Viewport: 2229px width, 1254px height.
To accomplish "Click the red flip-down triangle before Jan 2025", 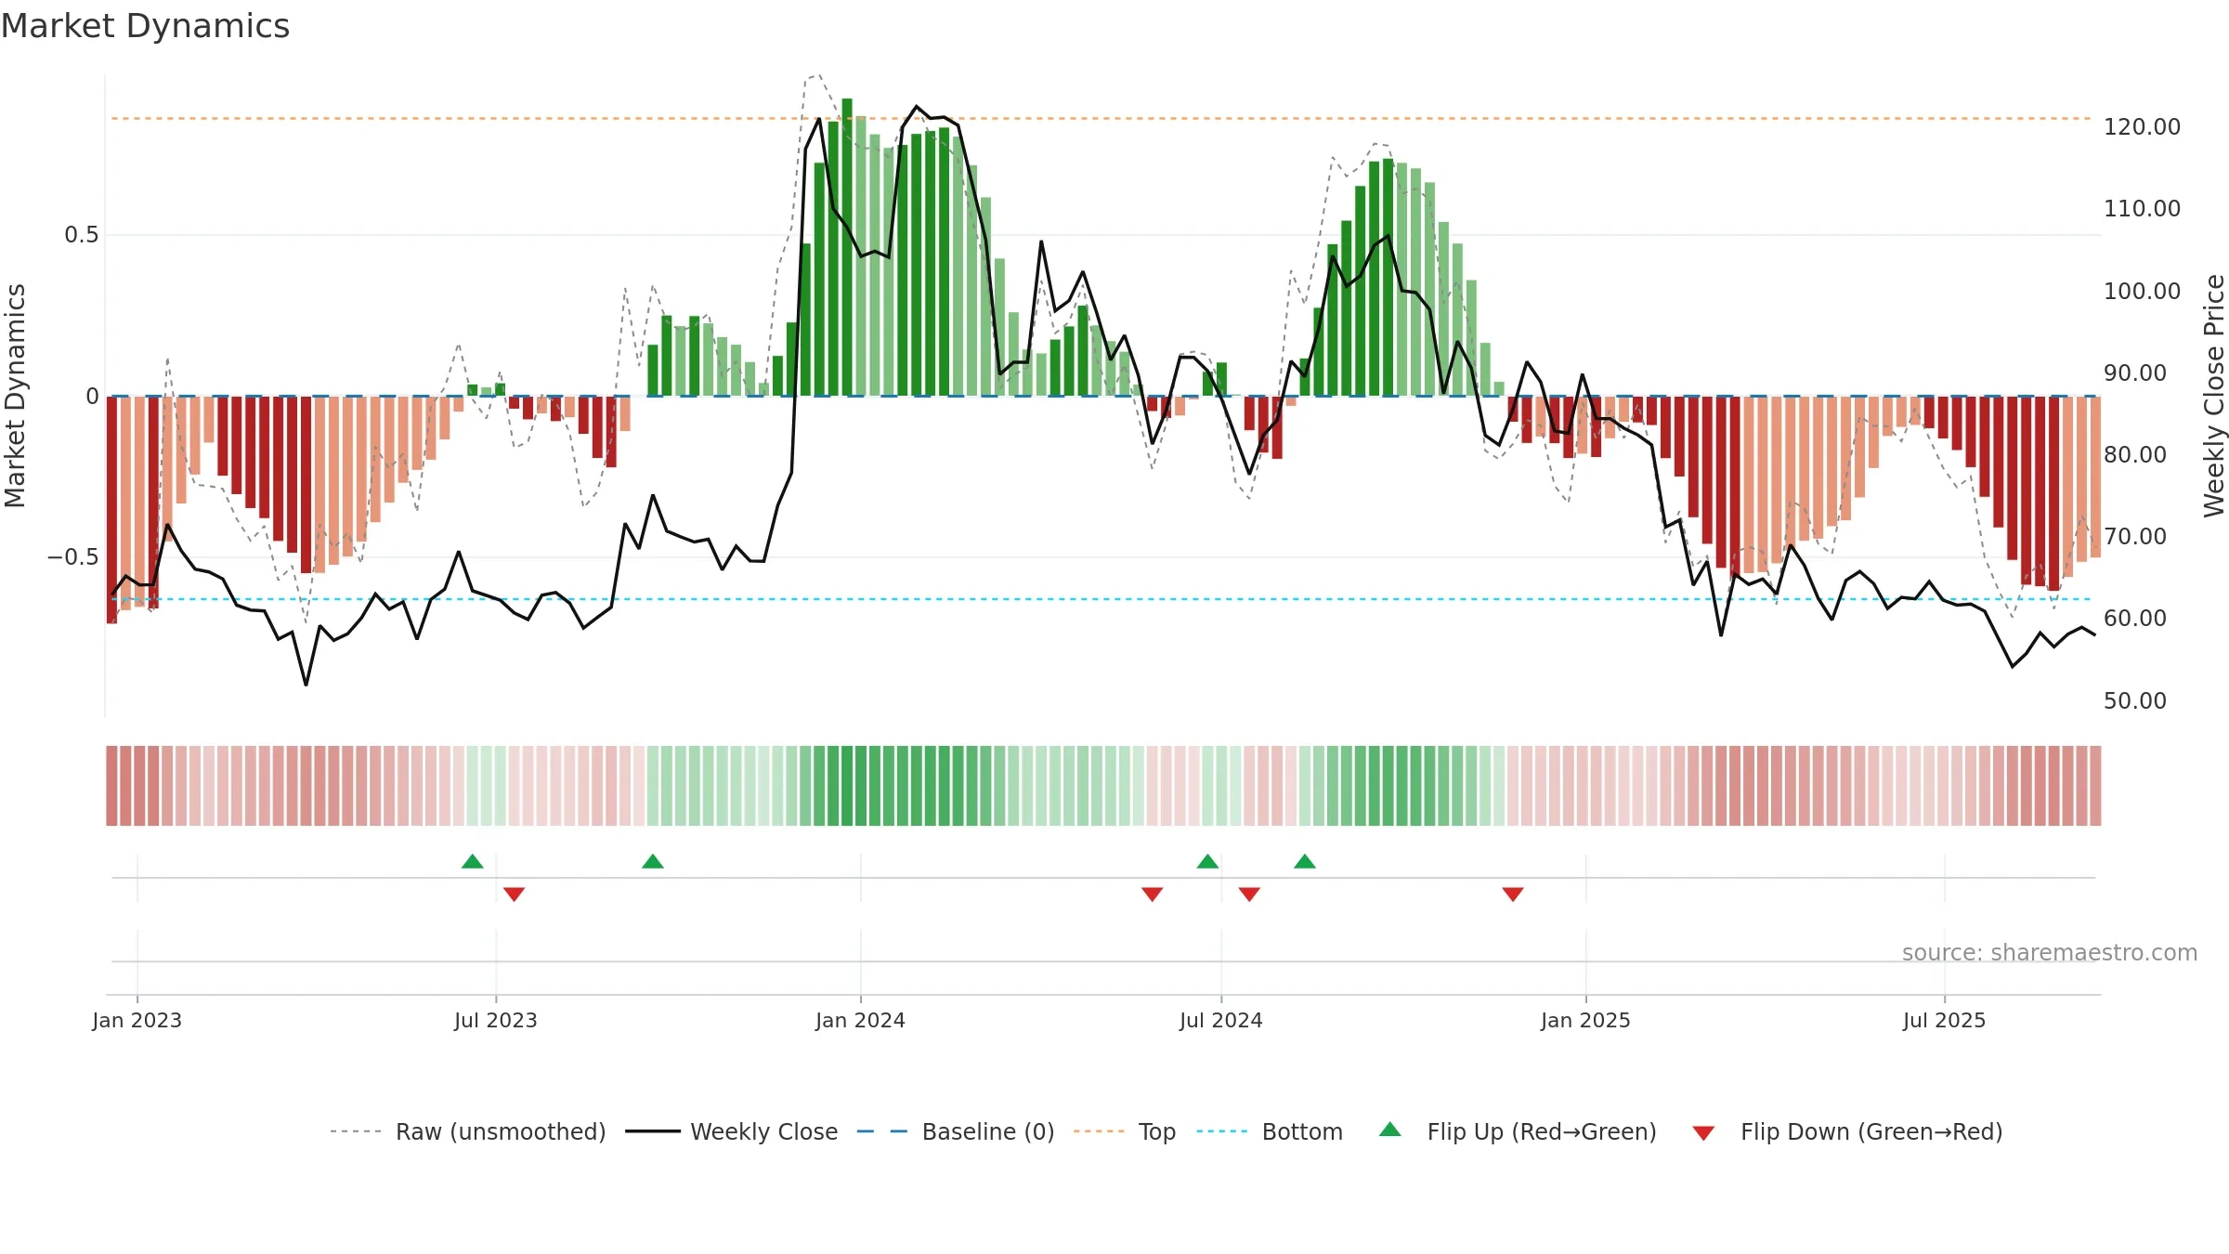I will tap(1513, 895).
